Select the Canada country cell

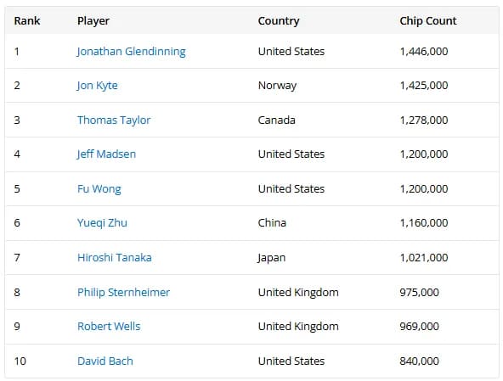click(276, 120)
